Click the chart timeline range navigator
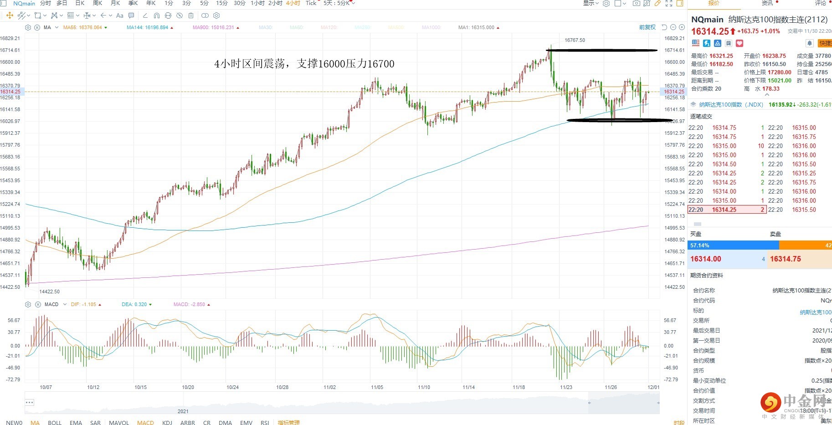This screenshot has width=832, height=425. (342, 403)
